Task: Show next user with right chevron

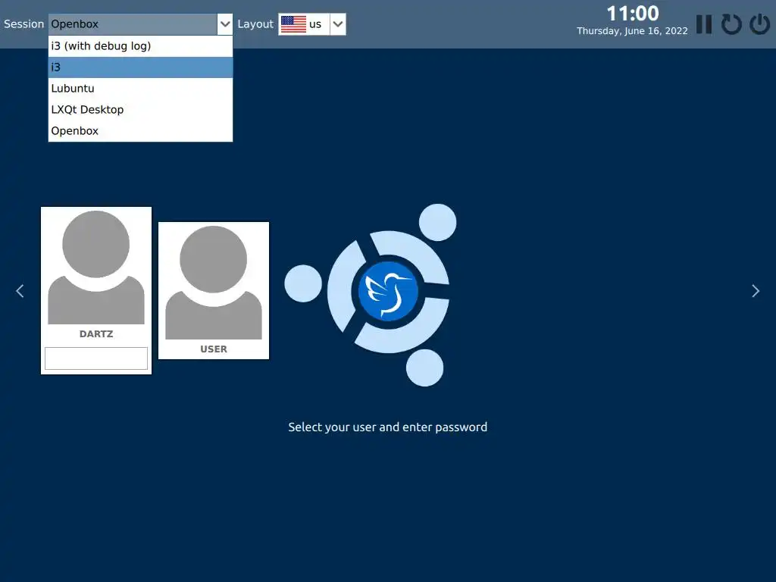Action: [756, 291]
